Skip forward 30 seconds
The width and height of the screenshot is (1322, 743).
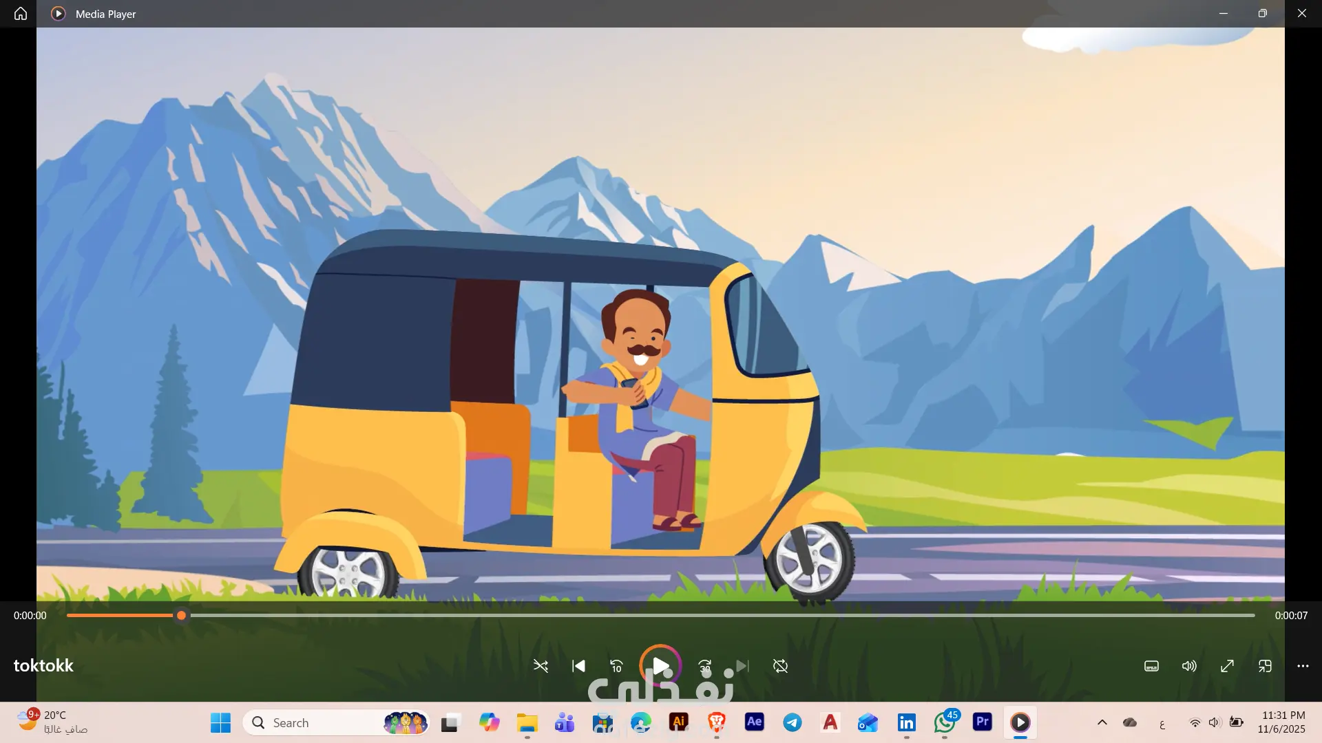[705, 666]
